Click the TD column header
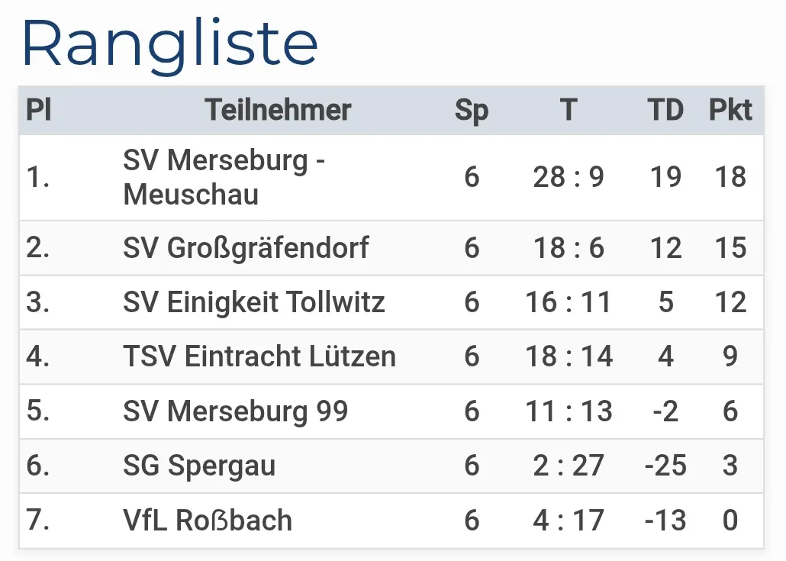 [x=665, y=110]
